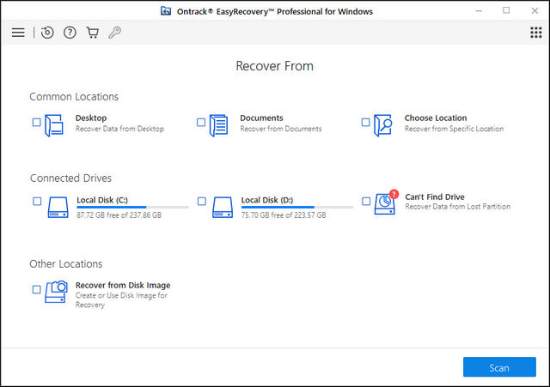The width and height of the screenshot is (550, 387).
Task: Click the Local Disk (C:) drive icon
Action: (x=58, y=208)
